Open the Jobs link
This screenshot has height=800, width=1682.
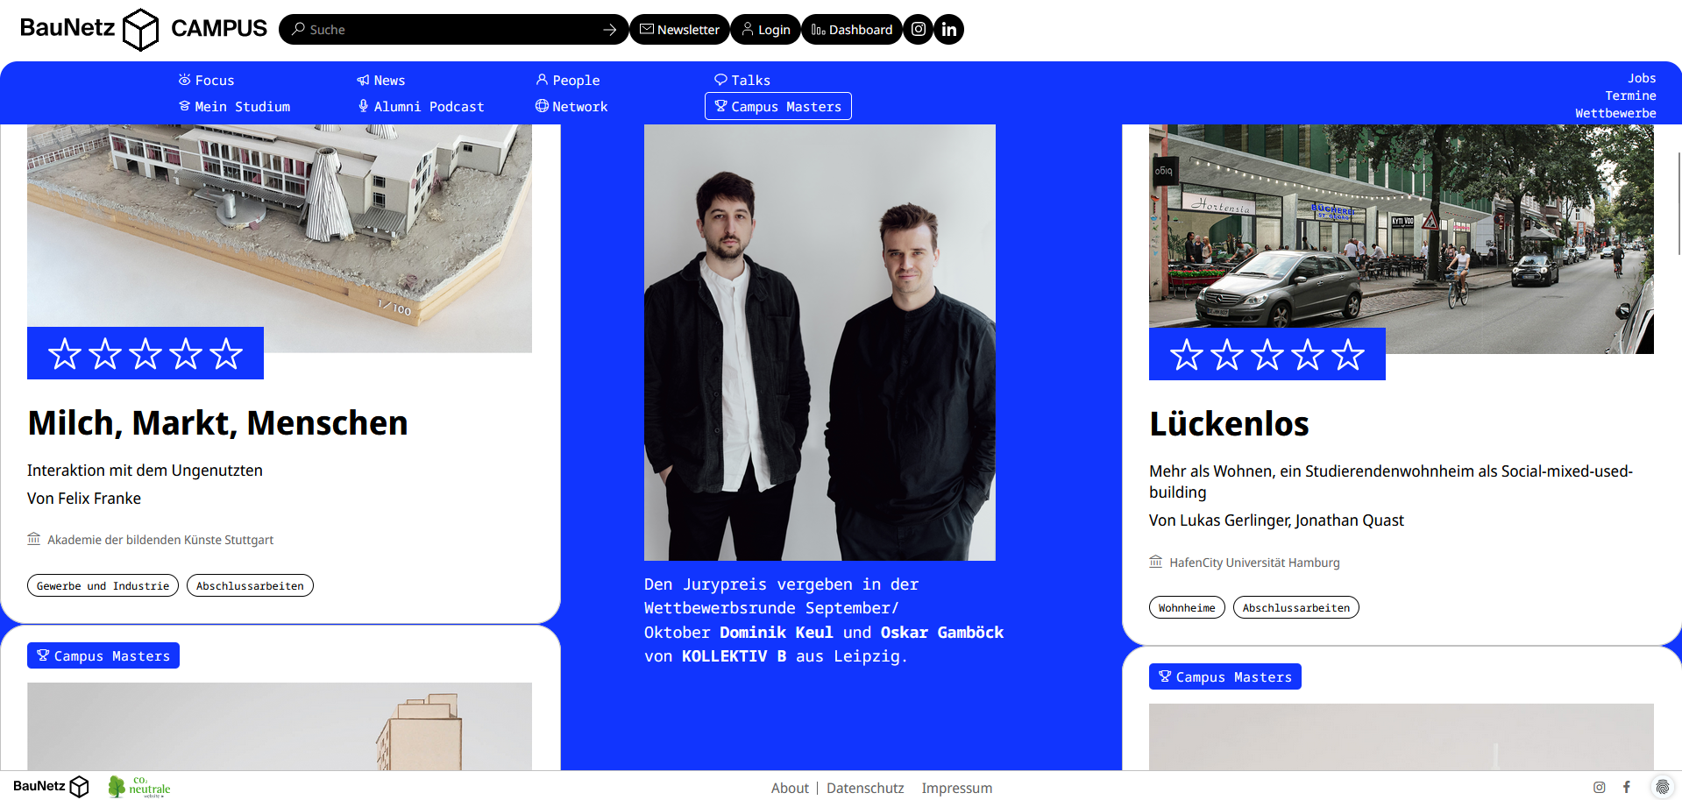point(1642,78)
